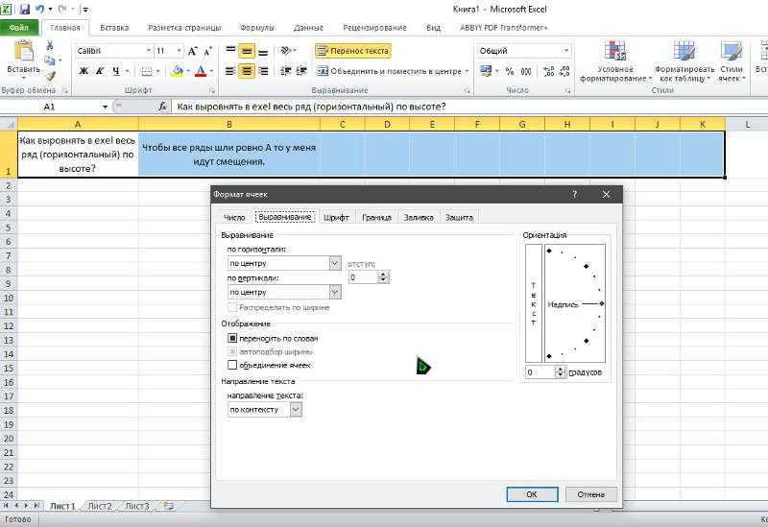Toggle Italic (К) formatting
This screenshot has height=527, width=768.
[100, 71]
